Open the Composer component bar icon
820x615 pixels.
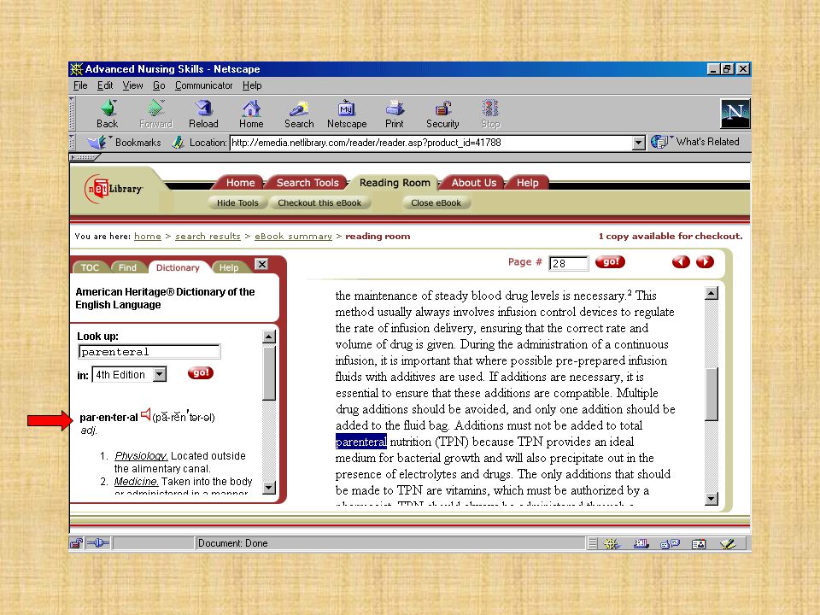click(728, 544)
